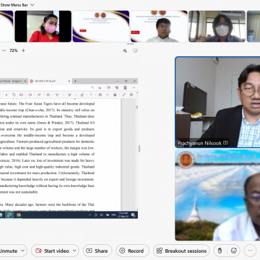Viewport: 260px width, 260px height.
Task: Toggle meeting Record on
Action: [x=132, y=251]
